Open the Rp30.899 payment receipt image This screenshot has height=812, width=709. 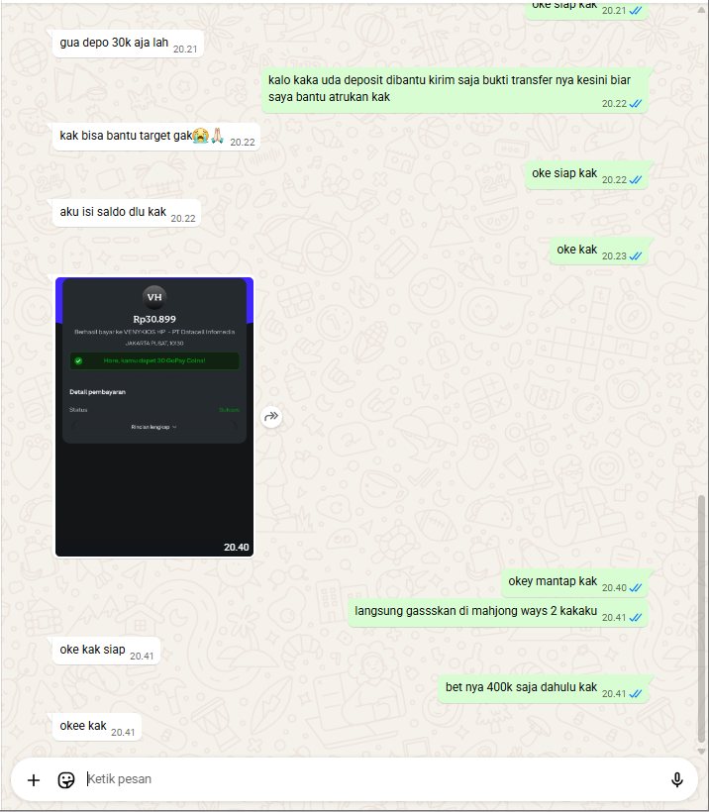(x=154, y=417)
